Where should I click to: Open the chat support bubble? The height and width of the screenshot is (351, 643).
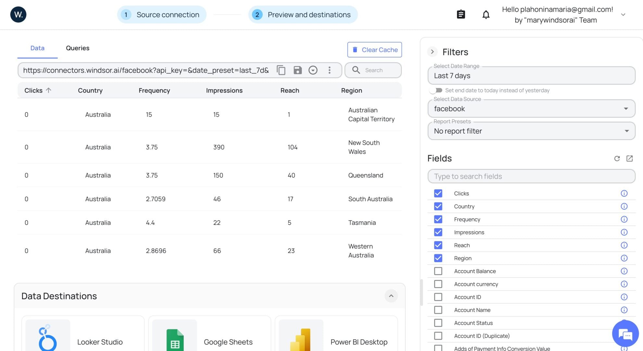[625, 333]
